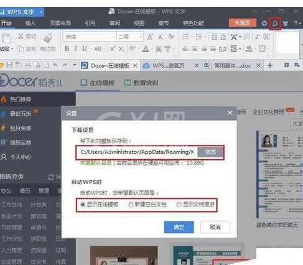Click the 确定 button in settings dialog
The image size is (303, 265).
pos(179,227)
